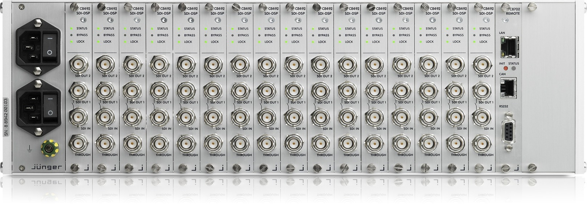Click the gray STATUS indicator on the remote module
The height and width of the screenshot is (204, 587).
[514, 68]
